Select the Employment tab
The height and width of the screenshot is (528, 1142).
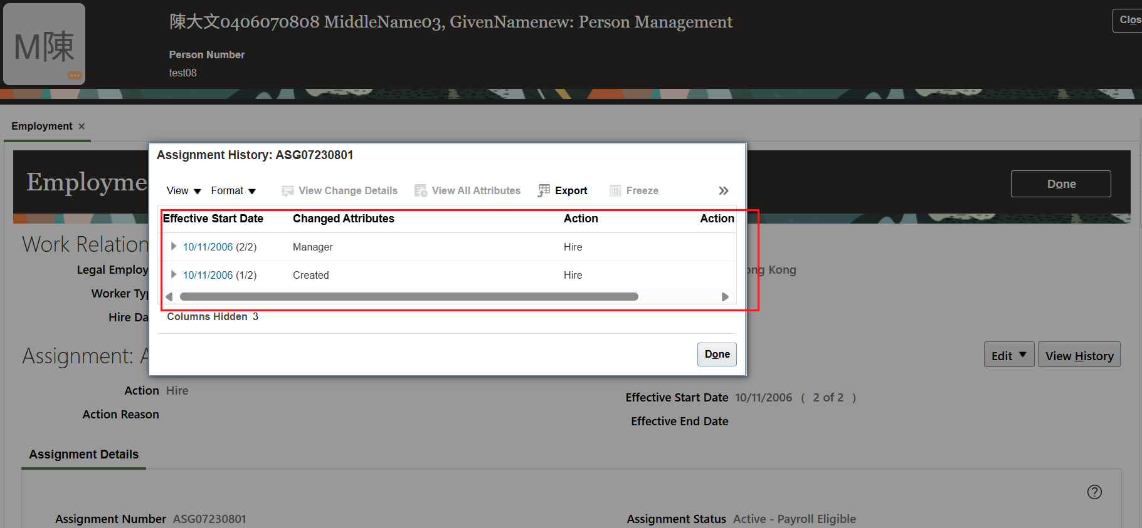[42, 127]
